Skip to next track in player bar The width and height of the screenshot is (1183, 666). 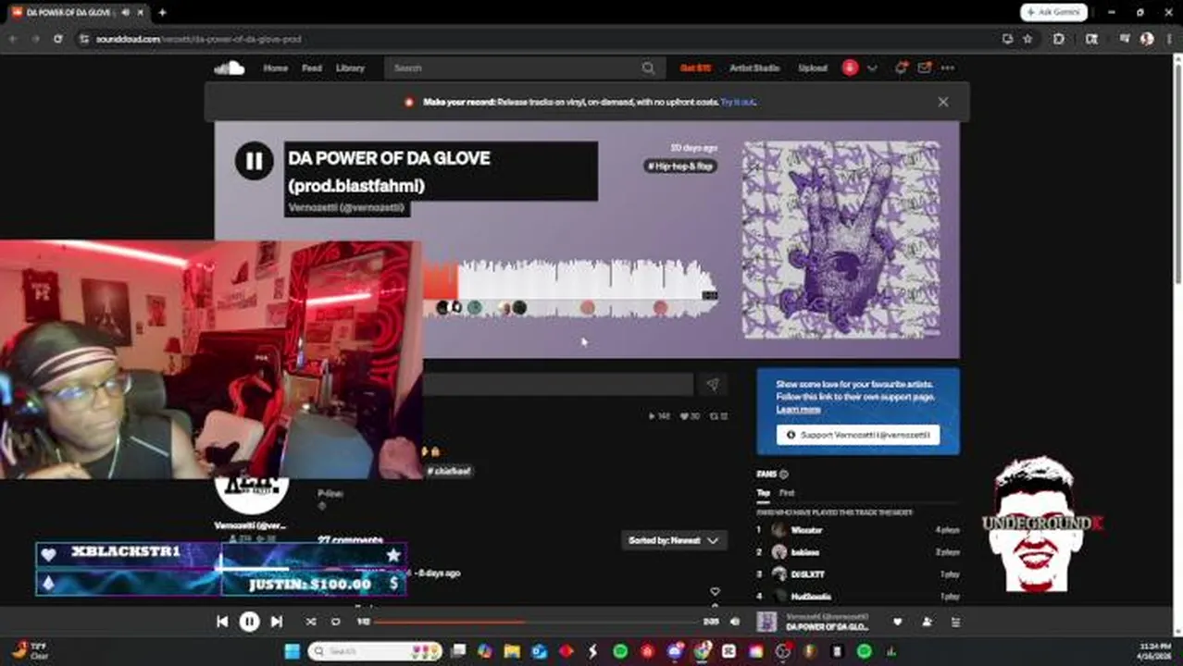(x=276, y=622)
